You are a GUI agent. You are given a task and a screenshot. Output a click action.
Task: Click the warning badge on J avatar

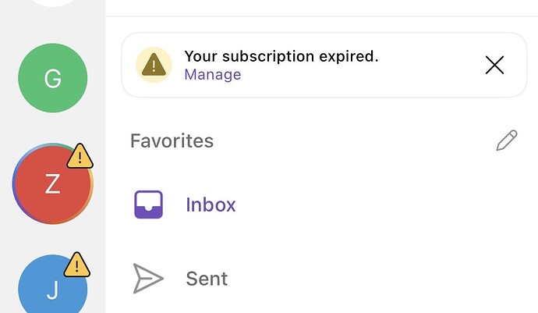pyautogui.click(x=76, y=265)
